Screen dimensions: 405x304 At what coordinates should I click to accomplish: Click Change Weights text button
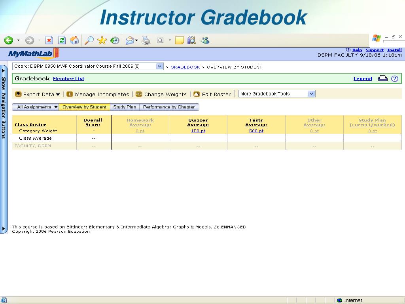point(165,94)
